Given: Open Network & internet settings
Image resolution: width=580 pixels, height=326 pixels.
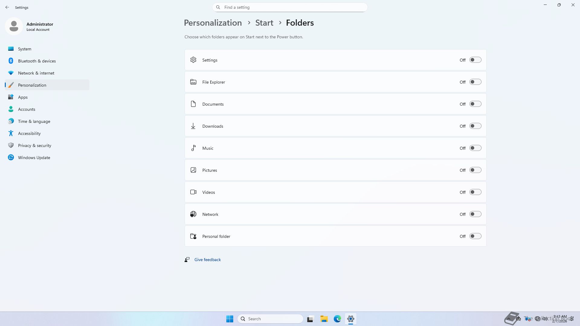Looking at the screenshot, I should click(36, 73).
